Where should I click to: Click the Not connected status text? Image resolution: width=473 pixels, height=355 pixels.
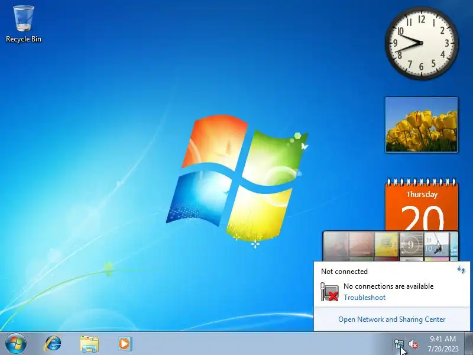[x=344, y=272]
